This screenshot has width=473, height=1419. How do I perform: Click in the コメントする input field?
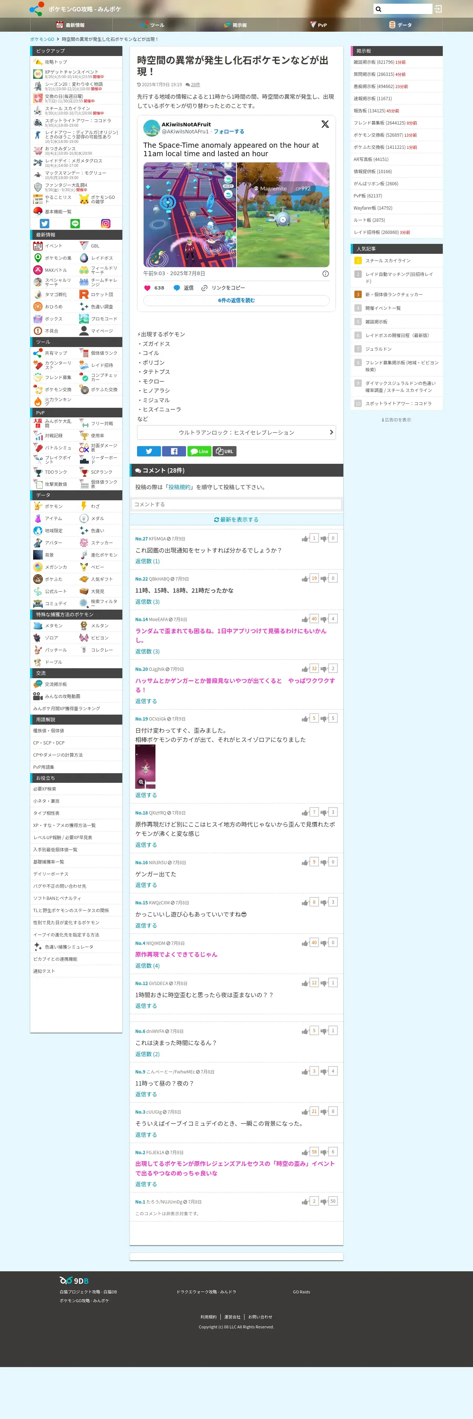click(236, 504)
